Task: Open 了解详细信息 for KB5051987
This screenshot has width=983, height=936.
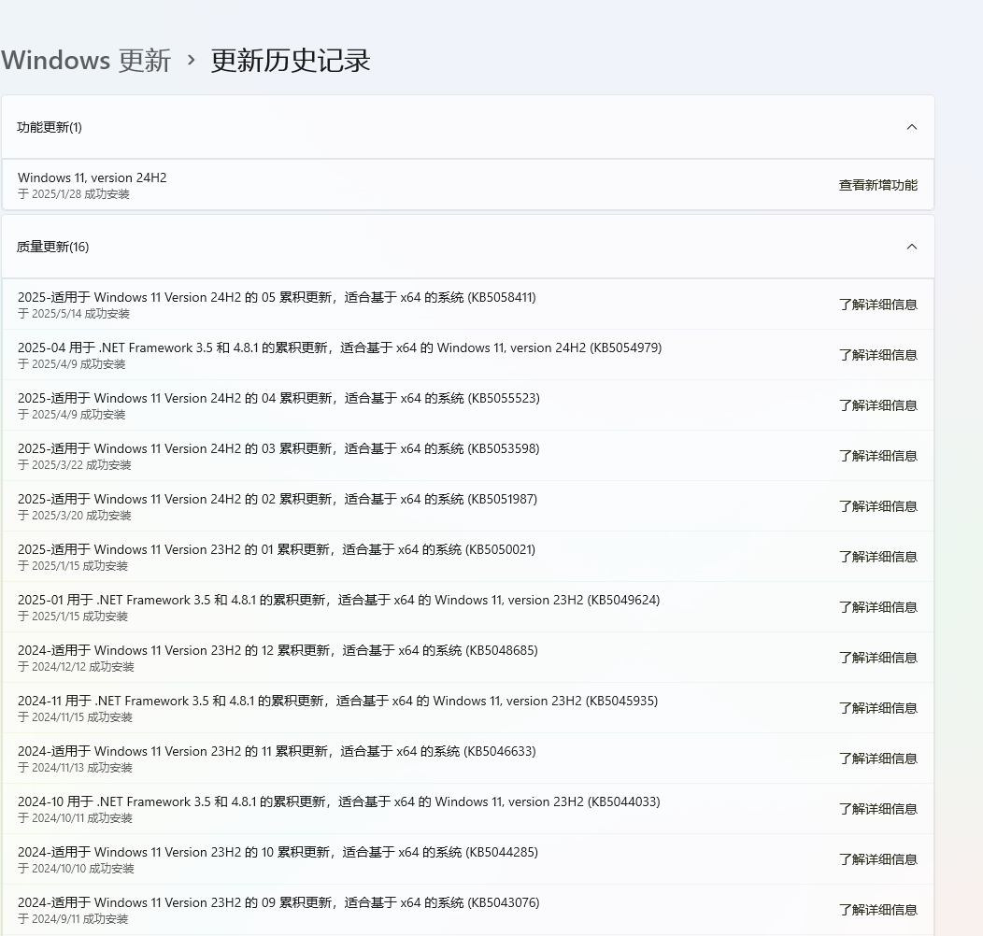Action: tap(877, 506)
